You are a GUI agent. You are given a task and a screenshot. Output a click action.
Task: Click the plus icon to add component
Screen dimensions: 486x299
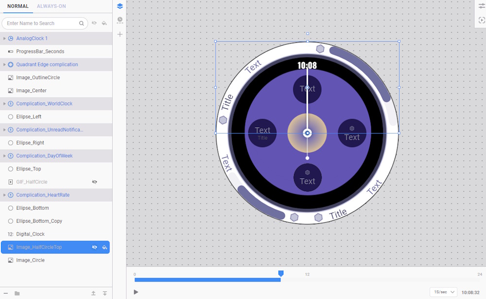120,34
